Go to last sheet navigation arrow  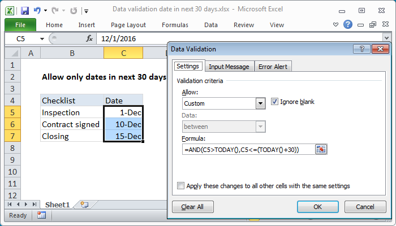click(x=35, y=205)
